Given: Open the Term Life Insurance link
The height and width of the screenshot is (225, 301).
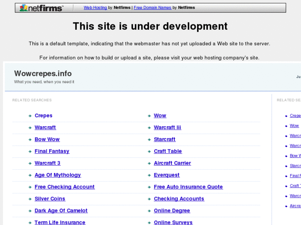Looking at the screenshot, I should [x=60, y=223].
